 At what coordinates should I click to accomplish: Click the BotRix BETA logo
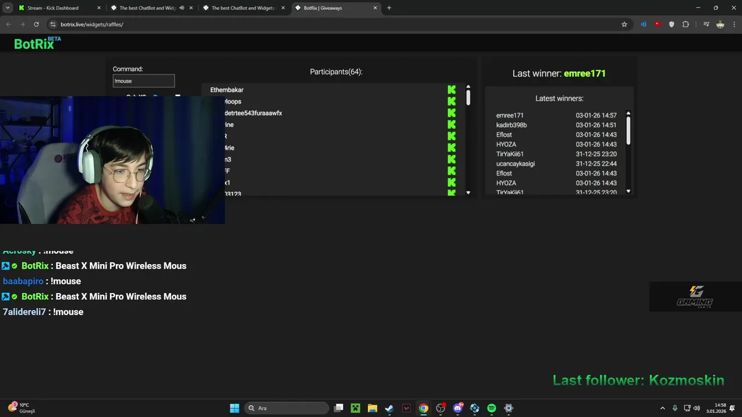[x=37, y=43]
